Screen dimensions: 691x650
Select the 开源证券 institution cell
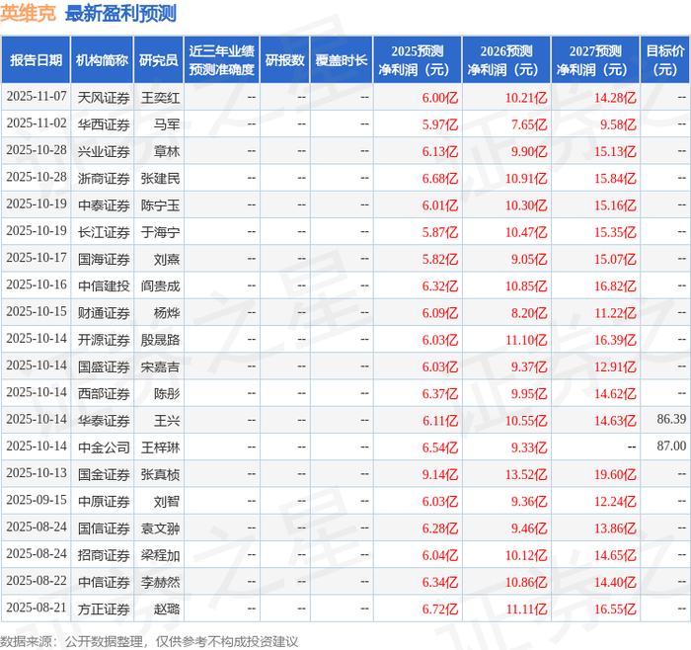[104, 340]
